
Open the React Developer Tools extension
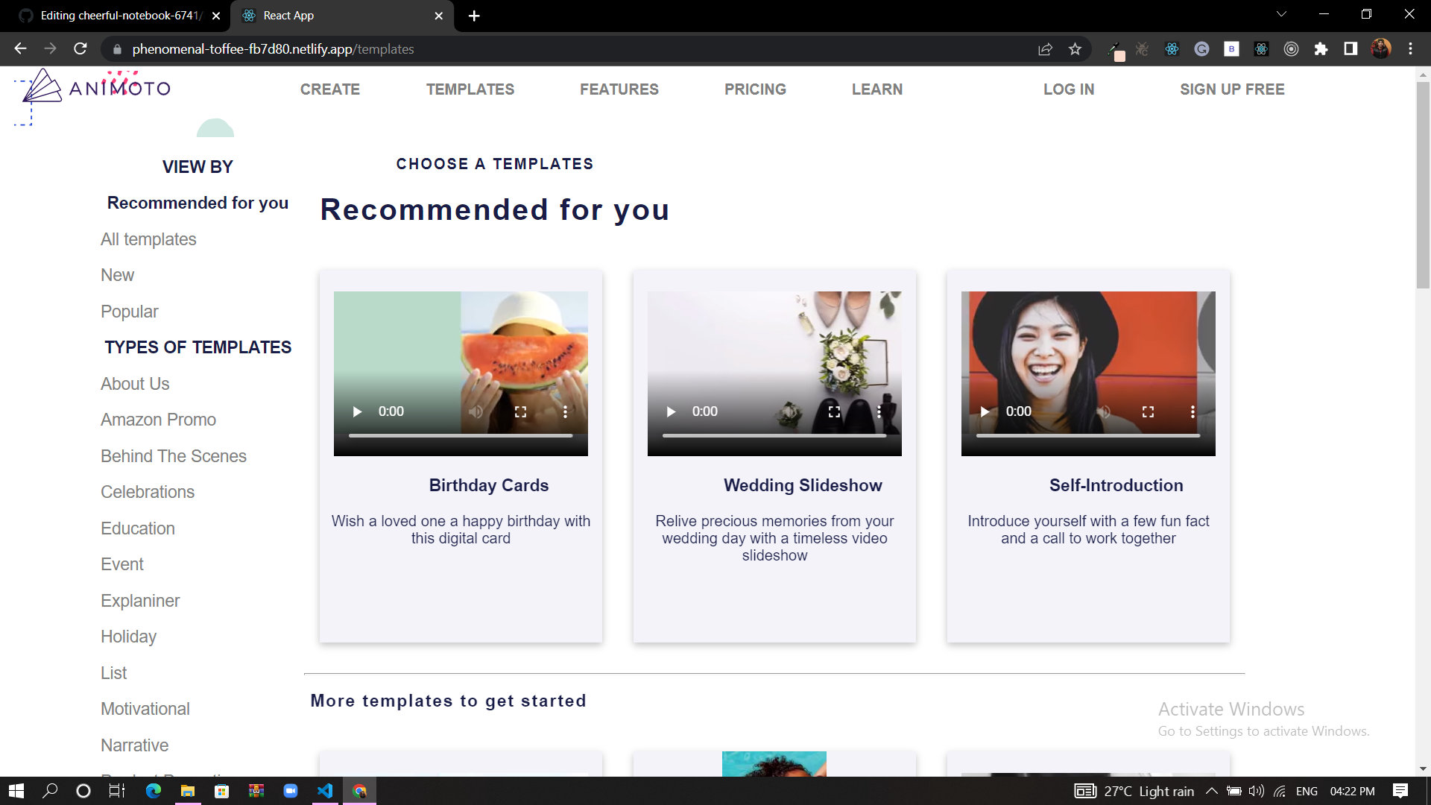1171,48
